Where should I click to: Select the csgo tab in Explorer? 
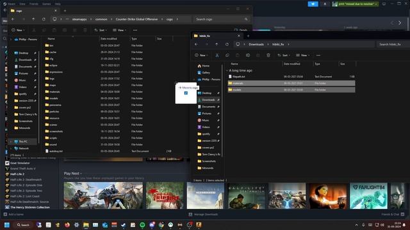pyautogui.click(x=34, y=11)
